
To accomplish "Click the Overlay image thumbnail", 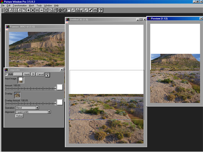I will click(17, 95).
